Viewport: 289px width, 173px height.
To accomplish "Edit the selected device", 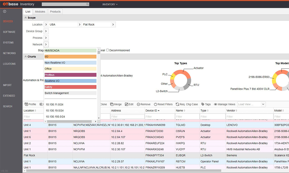I will click(x=129, y=104).
